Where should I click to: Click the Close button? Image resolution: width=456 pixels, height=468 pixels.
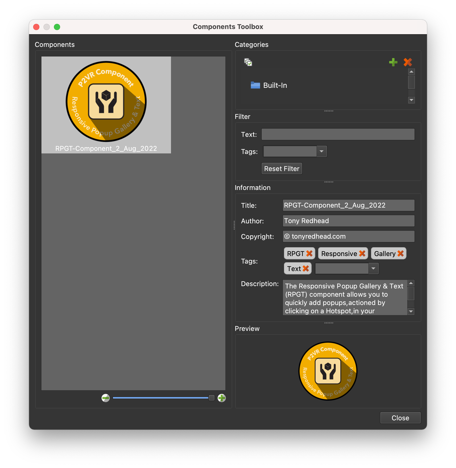400,417
